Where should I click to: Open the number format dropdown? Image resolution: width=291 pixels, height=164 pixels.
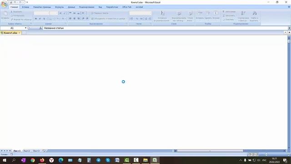tap(151, 13)
